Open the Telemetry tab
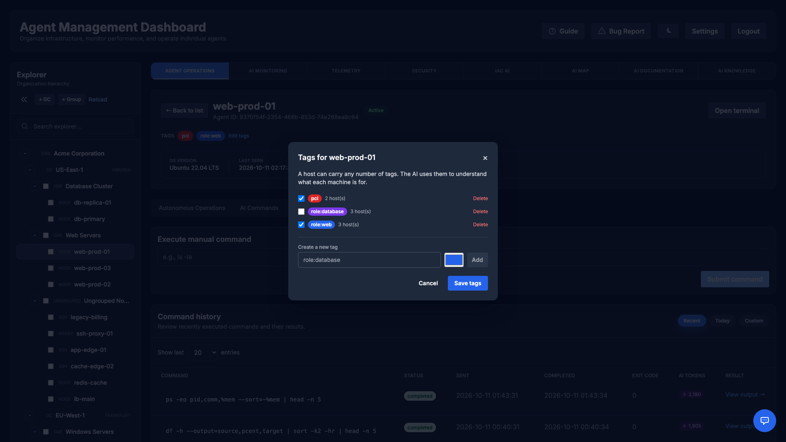786x442 pixels. coord(346,71)
